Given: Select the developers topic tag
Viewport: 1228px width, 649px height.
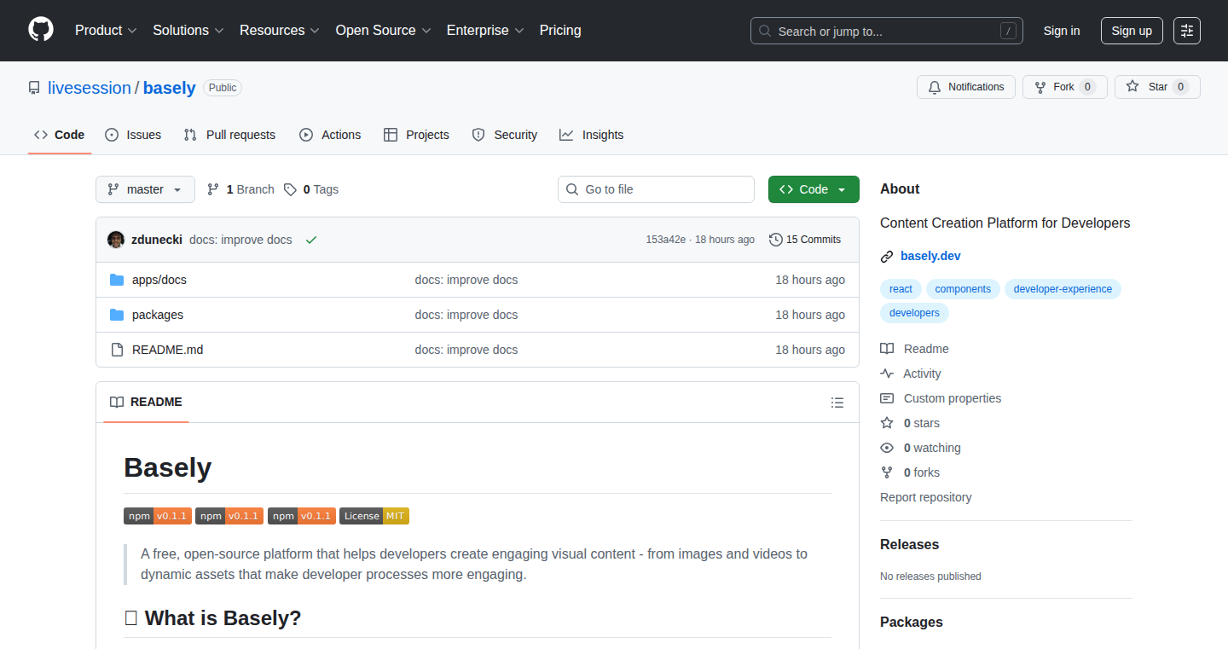Looking at the screenshot, I should 914,313.
